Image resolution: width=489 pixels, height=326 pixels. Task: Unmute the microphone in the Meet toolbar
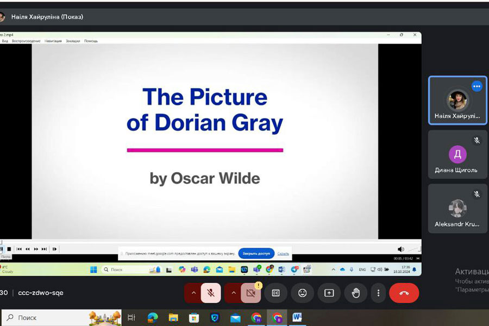pos(211,293)
